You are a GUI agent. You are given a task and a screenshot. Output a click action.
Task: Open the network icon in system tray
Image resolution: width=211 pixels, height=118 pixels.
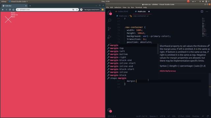click(200, 1)
